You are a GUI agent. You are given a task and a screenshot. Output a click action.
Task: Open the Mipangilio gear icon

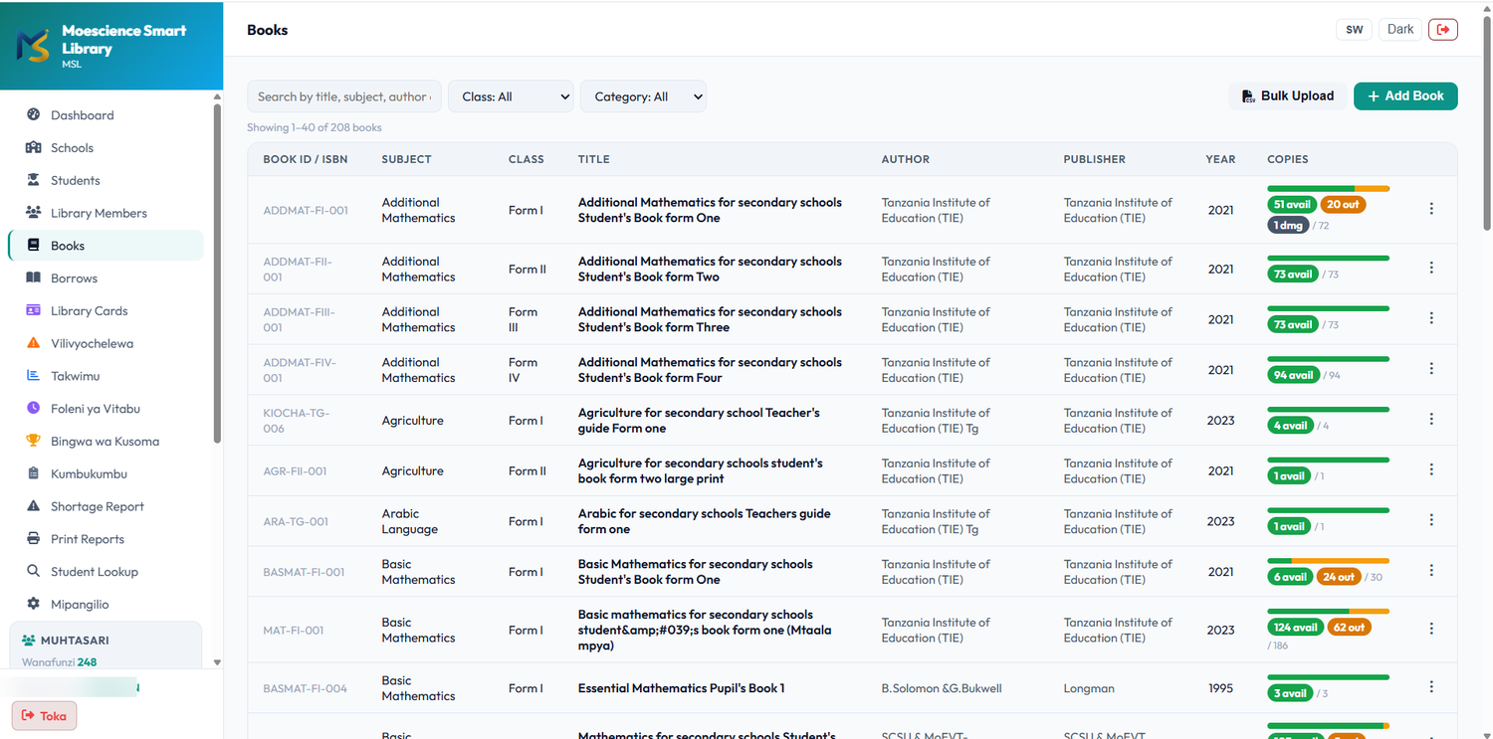[x=34, y=604]
